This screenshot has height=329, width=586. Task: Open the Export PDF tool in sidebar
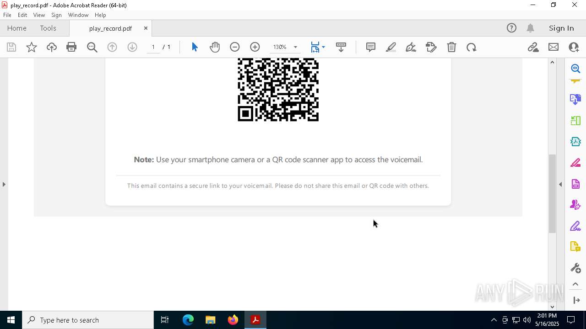(575, 99)
